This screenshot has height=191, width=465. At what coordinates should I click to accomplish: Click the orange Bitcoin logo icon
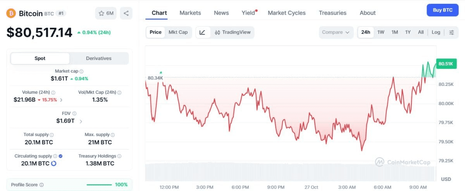point(11,13)
